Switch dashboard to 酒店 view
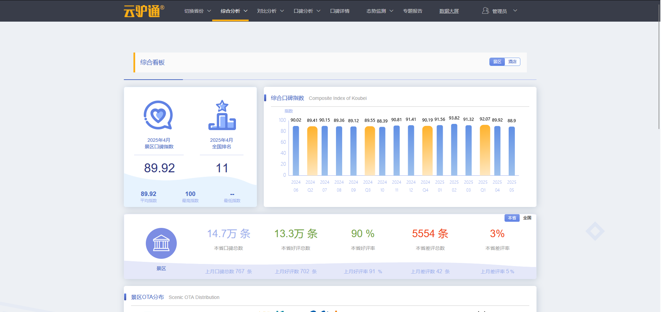This screenshot has width=661, height=312. 512,62
